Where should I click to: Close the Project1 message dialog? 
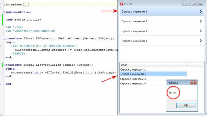coord(193,82)
